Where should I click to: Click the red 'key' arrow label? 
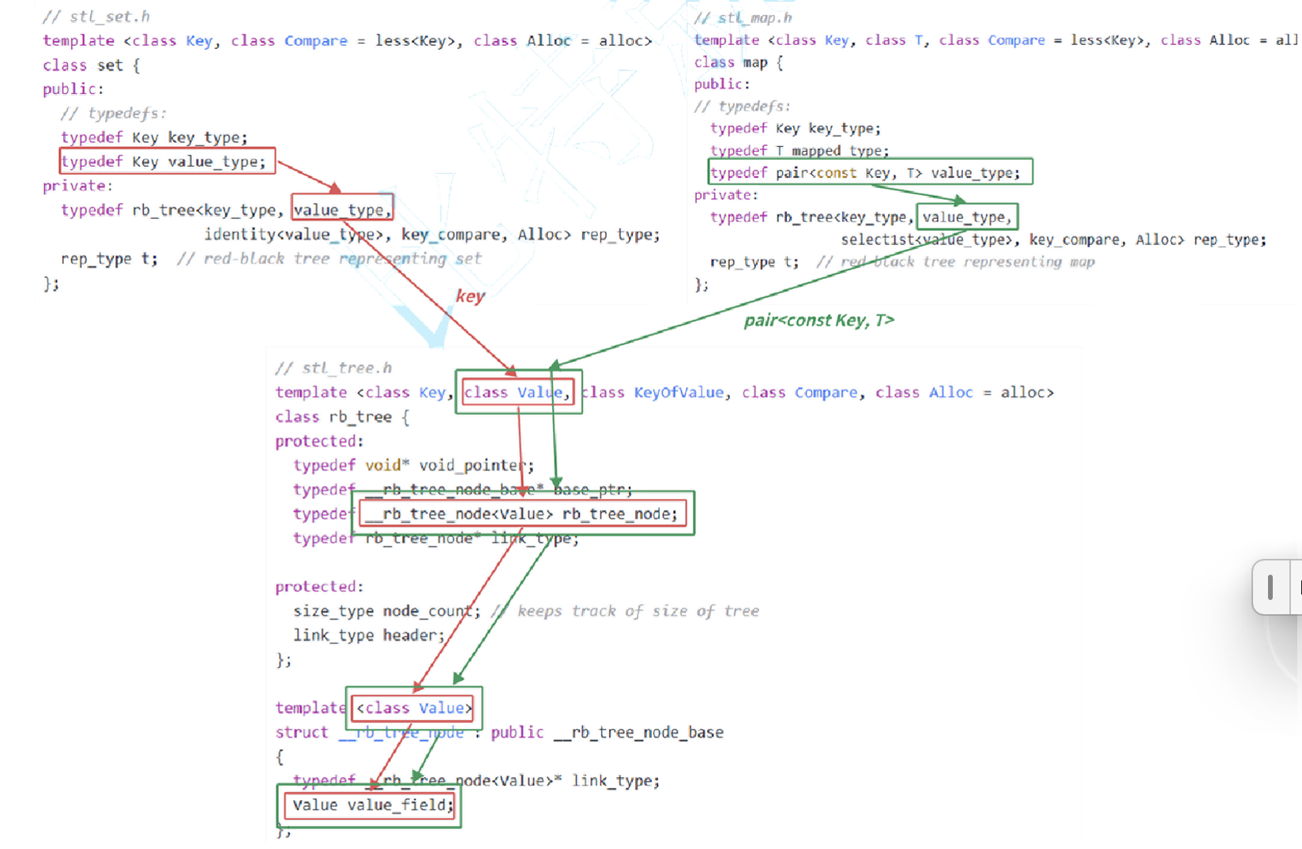470,296
